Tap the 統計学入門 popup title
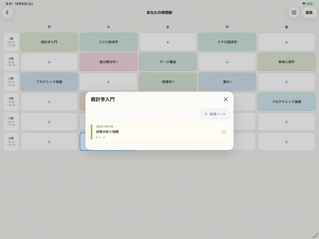Screen dimensions: 319x239 pos(103,99)
